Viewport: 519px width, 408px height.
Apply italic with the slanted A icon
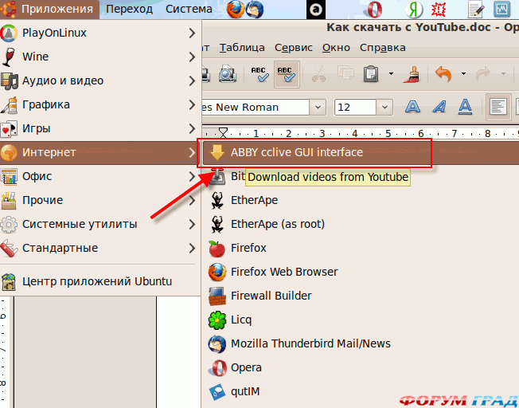click(439, 107)
